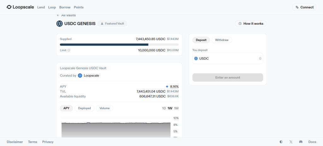This screenshot has height=146, width=323.
Task: Open the Disclaimer link
Action: 15,142
